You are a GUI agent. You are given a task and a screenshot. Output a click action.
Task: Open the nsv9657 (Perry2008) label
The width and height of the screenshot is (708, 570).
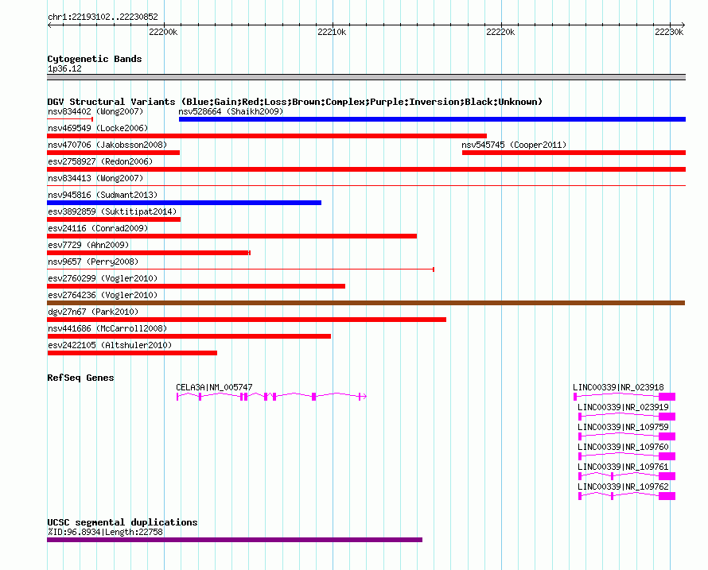93,262
